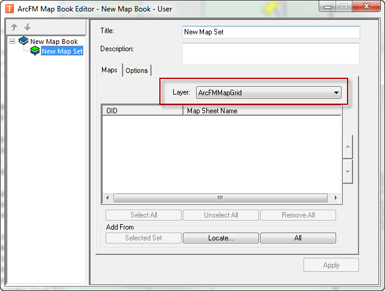385x291 pixels.
Task: Click the blue New Map Book icon
Action: coord(24,40)
